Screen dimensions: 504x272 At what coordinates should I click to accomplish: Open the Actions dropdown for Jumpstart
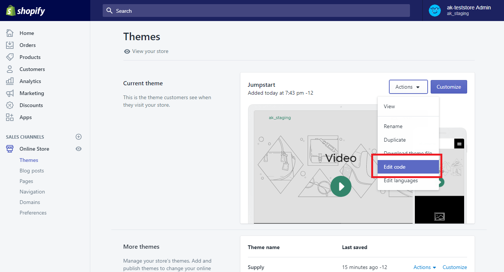pyautogui.click(x=408, y=87)
